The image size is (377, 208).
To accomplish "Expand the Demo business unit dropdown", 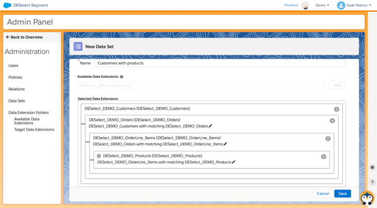I will click(322, 5).
